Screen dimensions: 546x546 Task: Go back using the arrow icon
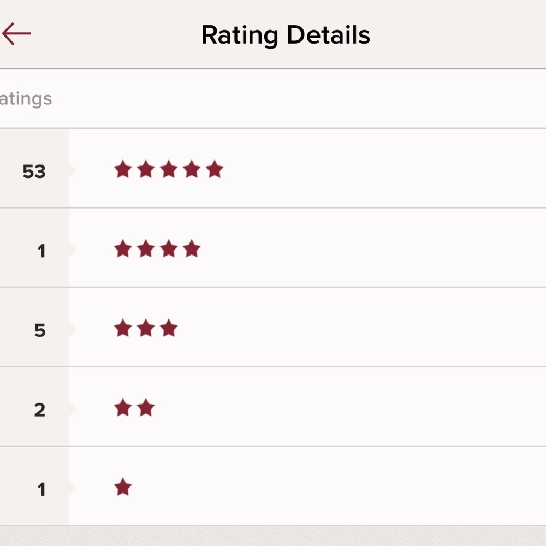click(16, 34)
